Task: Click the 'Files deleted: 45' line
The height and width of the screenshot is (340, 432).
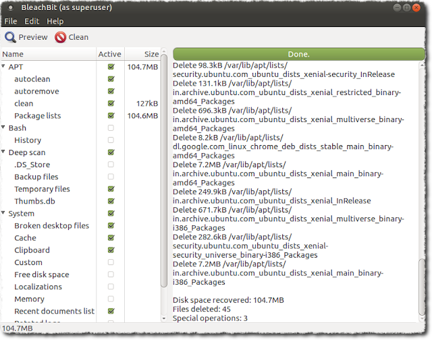Action: coord(202,309)
